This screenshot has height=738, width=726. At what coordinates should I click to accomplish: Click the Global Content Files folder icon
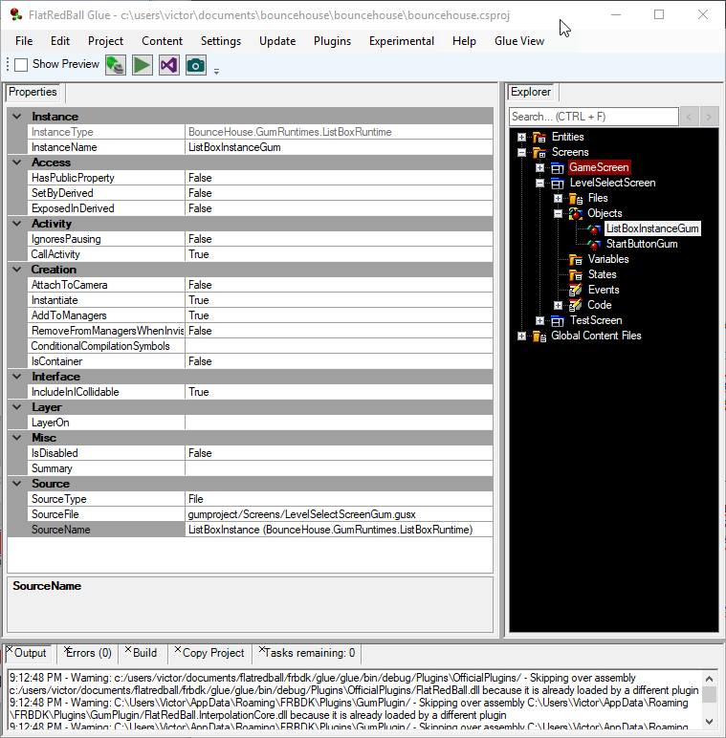[539, 336]
